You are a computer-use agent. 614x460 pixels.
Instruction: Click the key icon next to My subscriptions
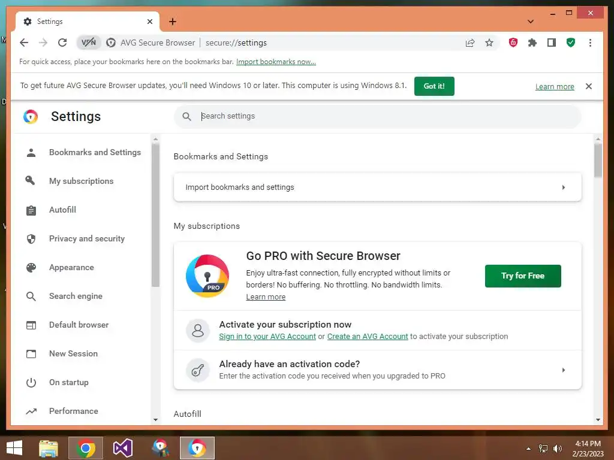coord(31,180)
